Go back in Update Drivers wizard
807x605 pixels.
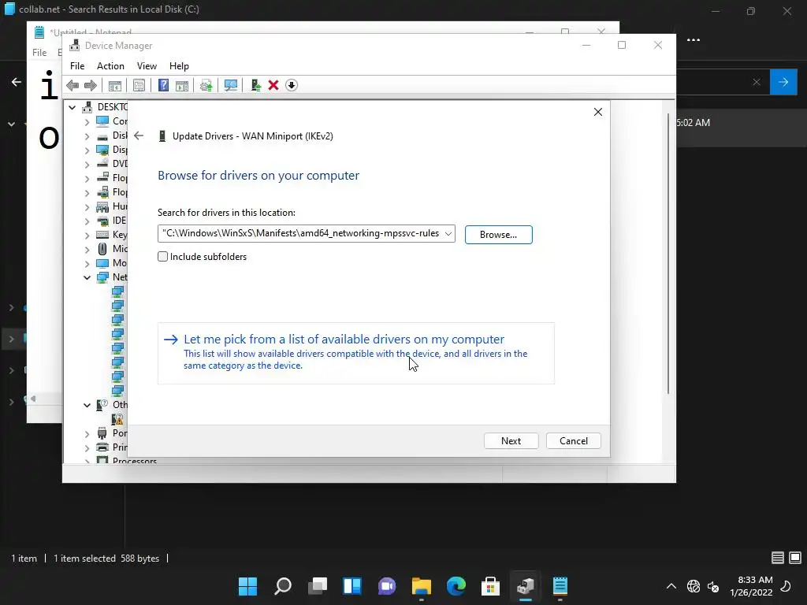click(139, 135)
